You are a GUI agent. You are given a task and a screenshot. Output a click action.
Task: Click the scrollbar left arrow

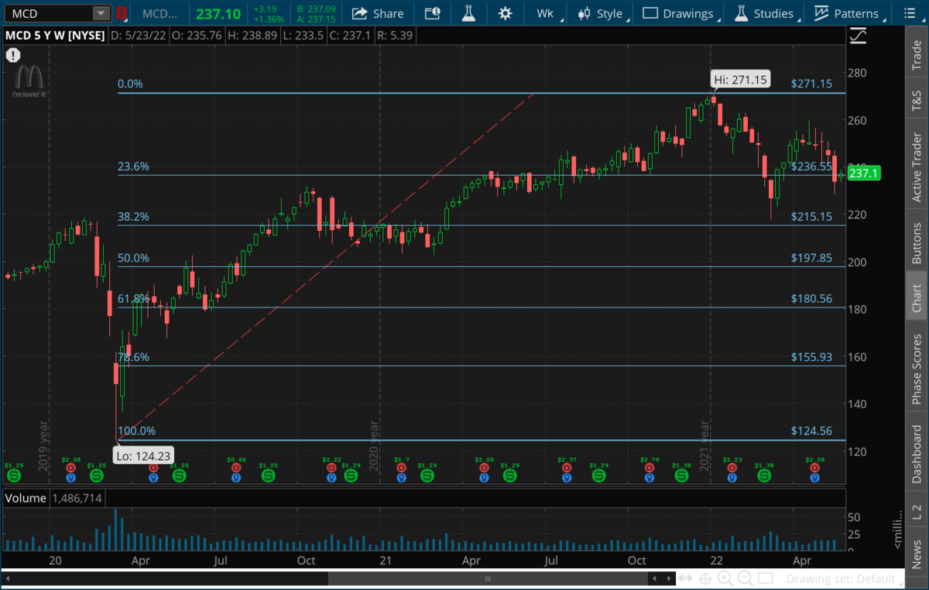[9, 578]
